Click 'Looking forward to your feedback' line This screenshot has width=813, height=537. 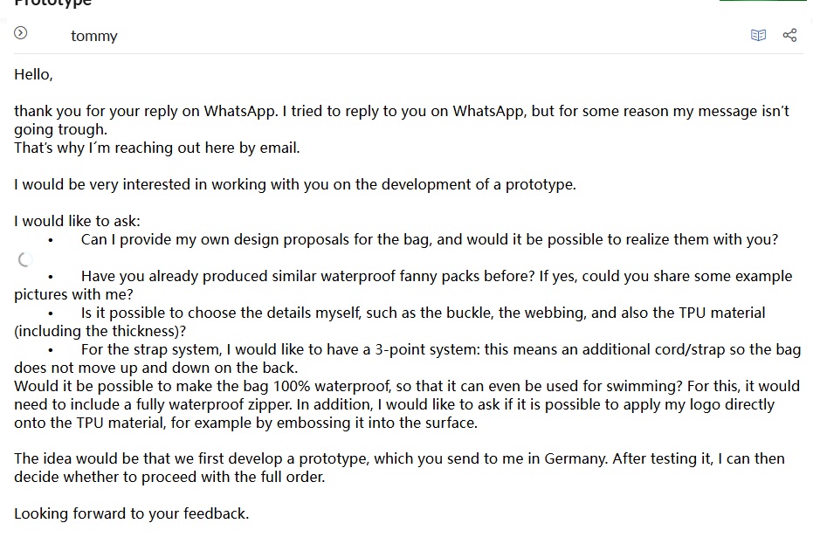tap(131, 513)
